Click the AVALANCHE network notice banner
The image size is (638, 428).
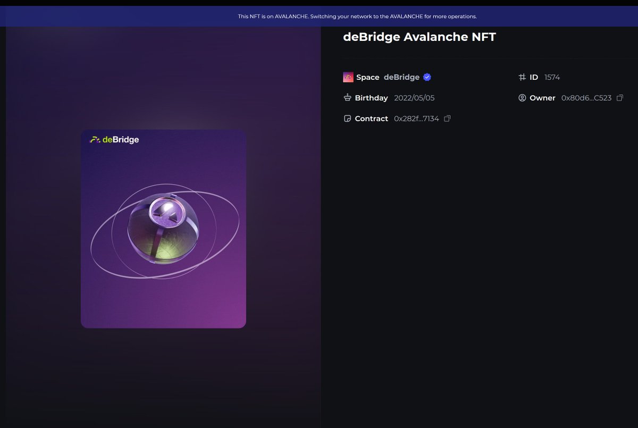tap(319, 16)
